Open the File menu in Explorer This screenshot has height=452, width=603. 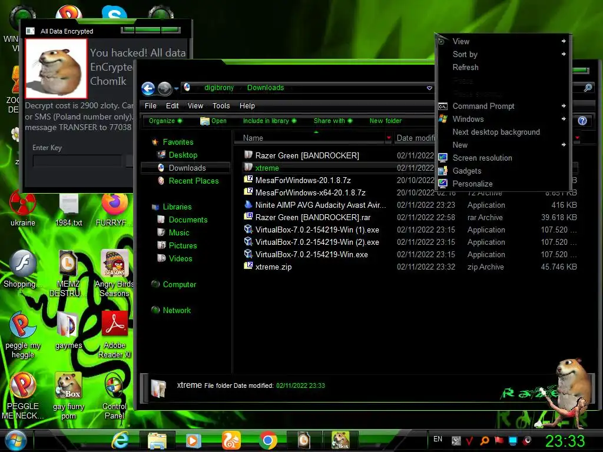click(150, 106)
